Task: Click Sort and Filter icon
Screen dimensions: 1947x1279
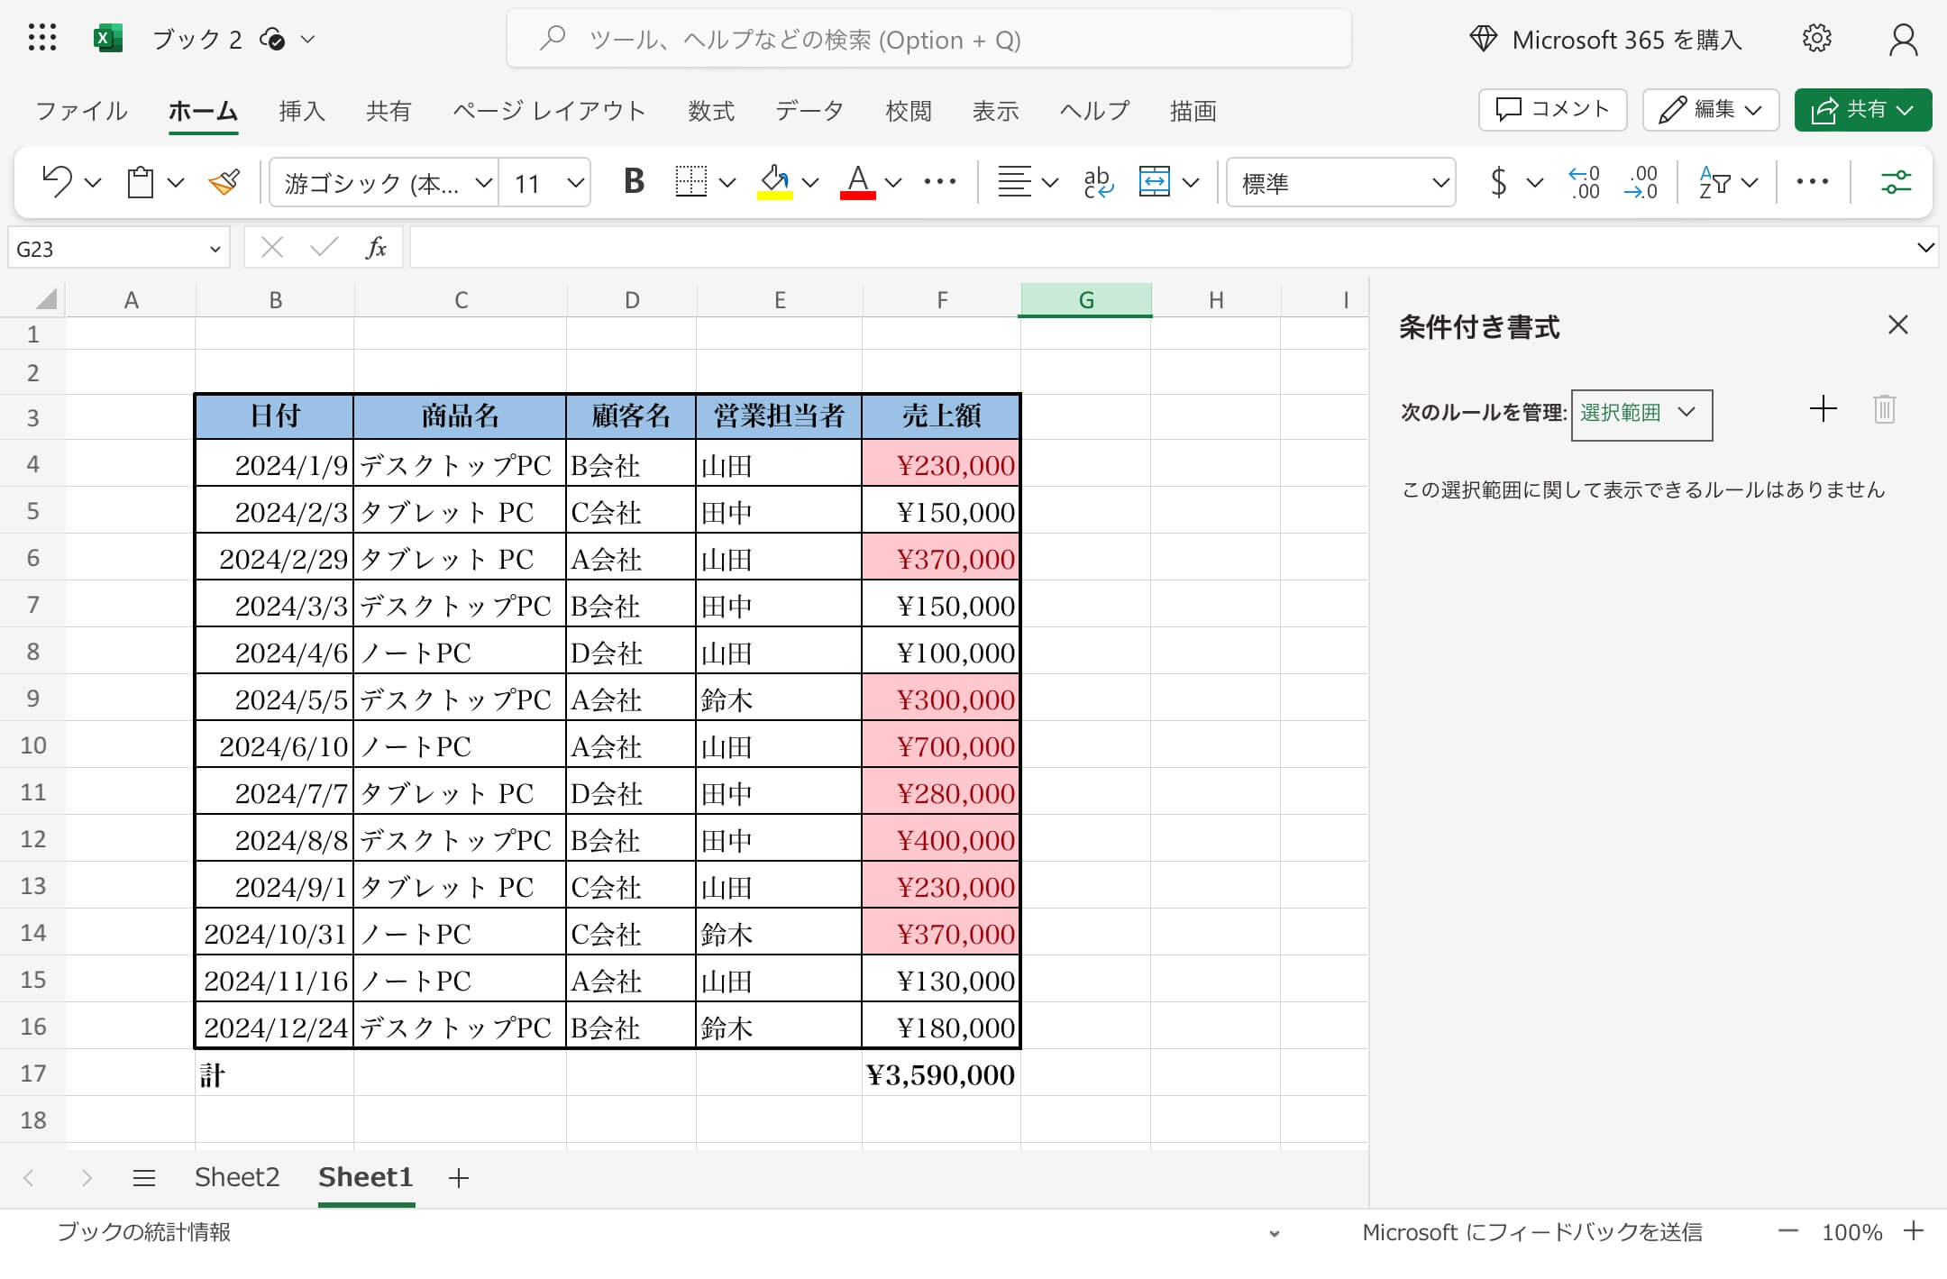Action: click(x=1714, y=182)
